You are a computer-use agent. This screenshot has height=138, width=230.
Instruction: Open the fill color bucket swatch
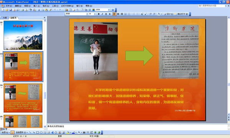(x=68, y=132)
